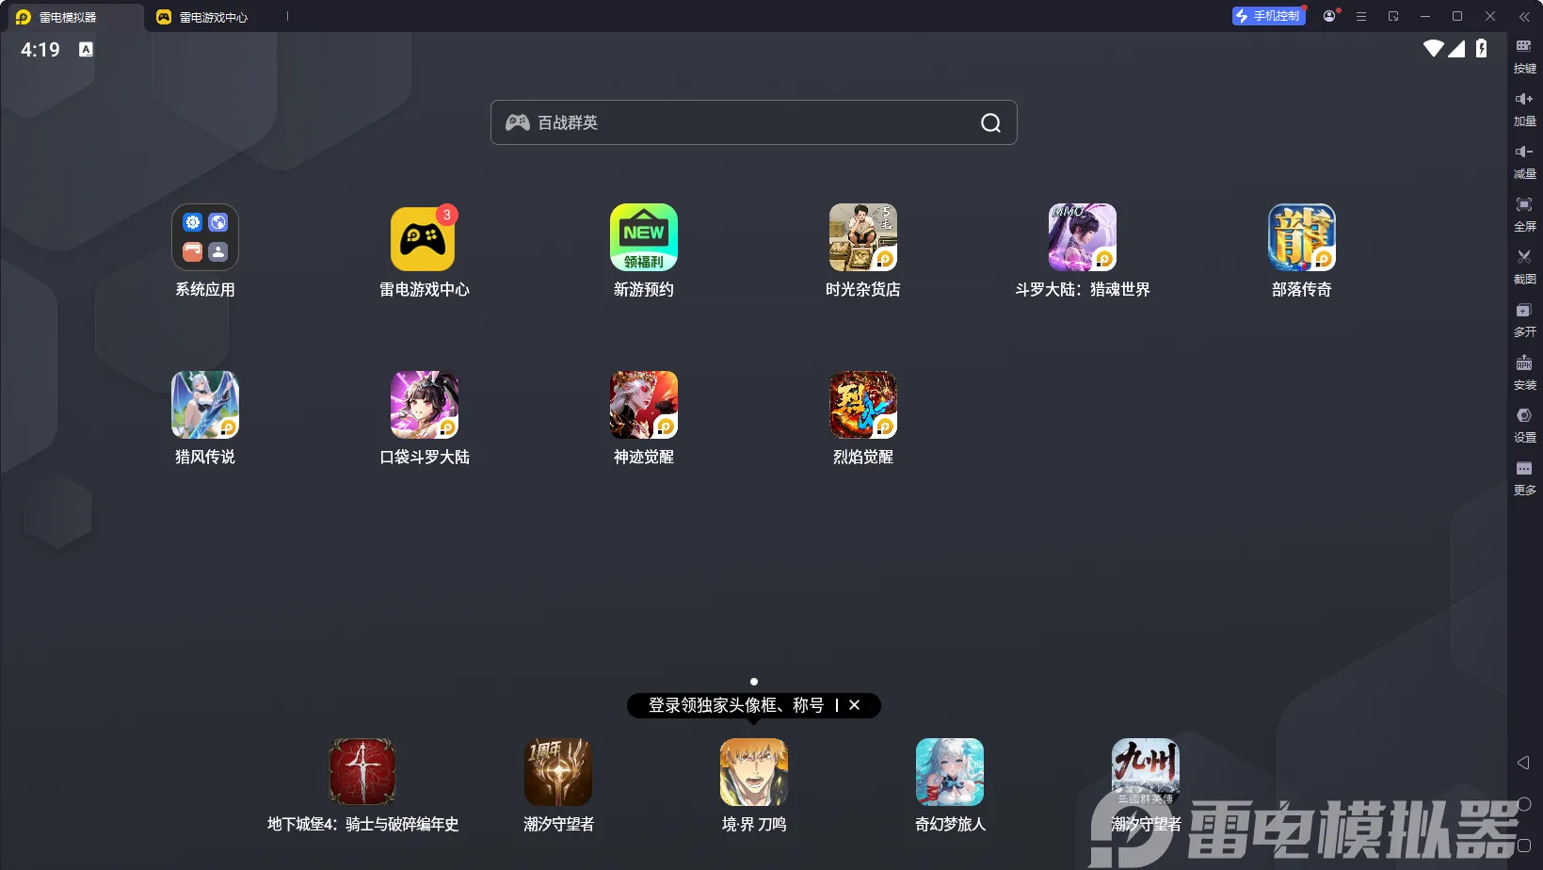Launch the 时光杂货店 game
Image resolution: width=1543 pixels, height=870 pixels.
[863, 237]
